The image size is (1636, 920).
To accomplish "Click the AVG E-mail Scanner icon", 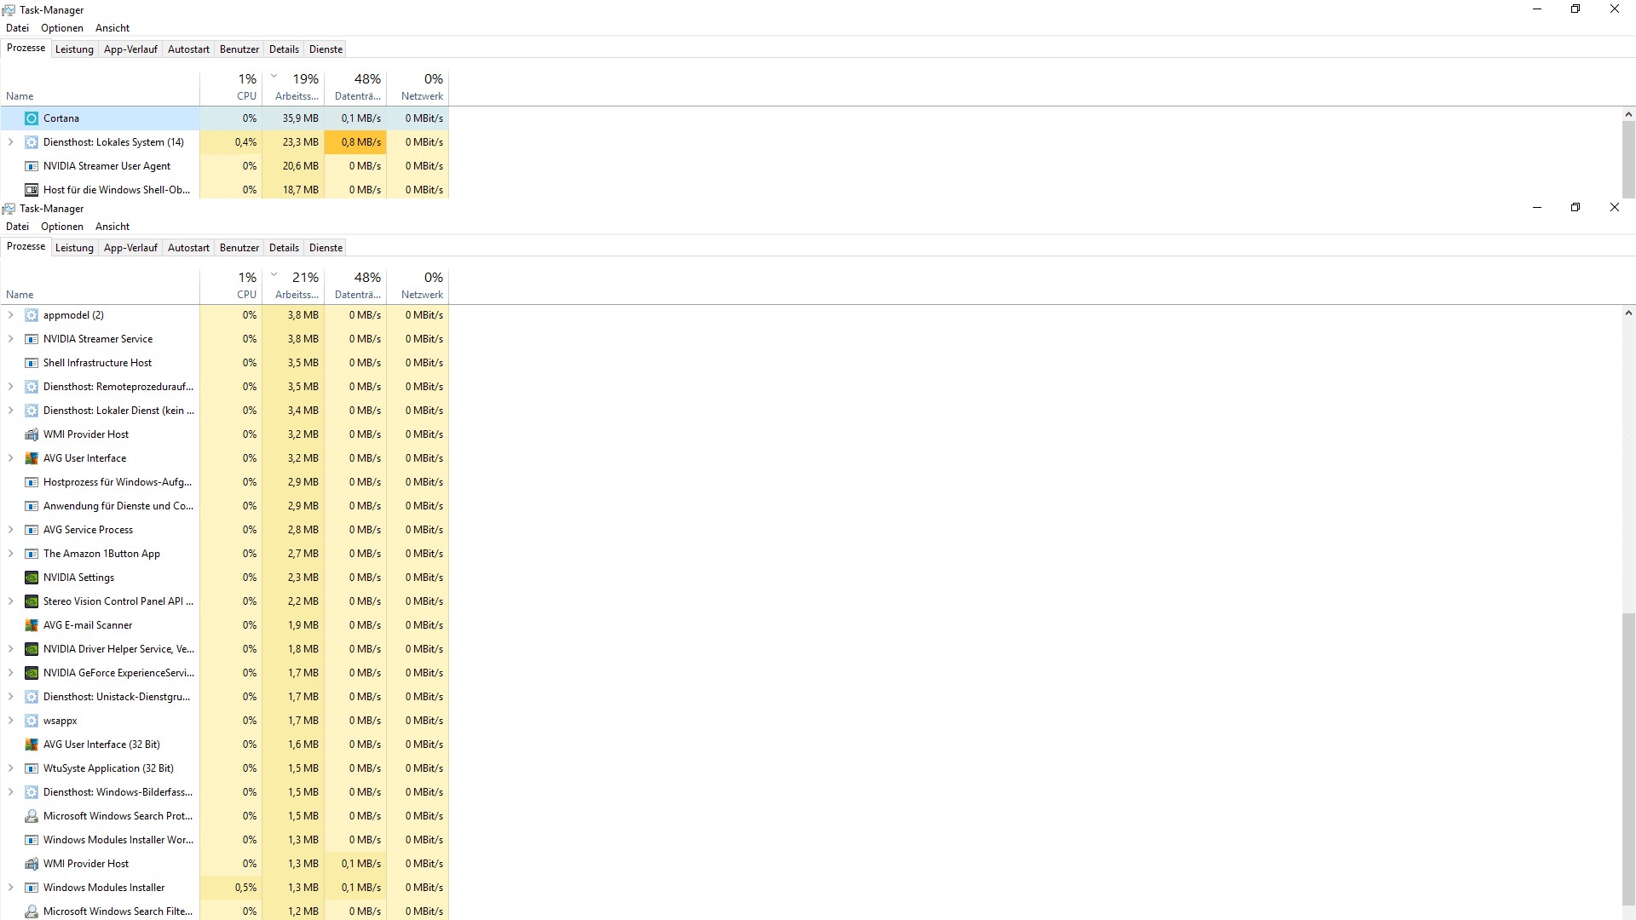I will coord(32,625).
